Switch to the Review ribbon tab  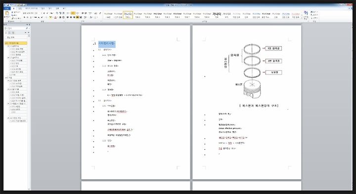(57, 8)
